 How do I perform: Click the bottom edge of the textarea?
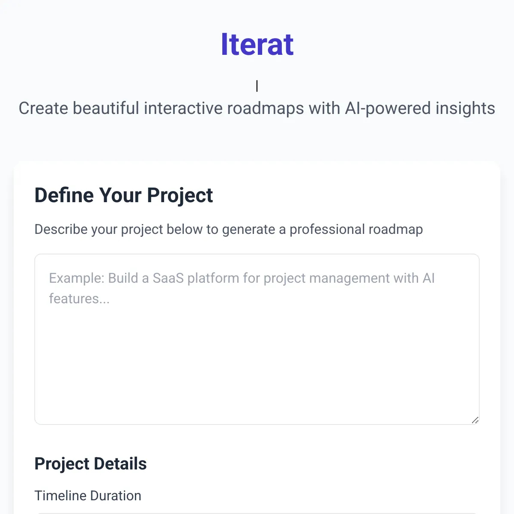point(257,422)
